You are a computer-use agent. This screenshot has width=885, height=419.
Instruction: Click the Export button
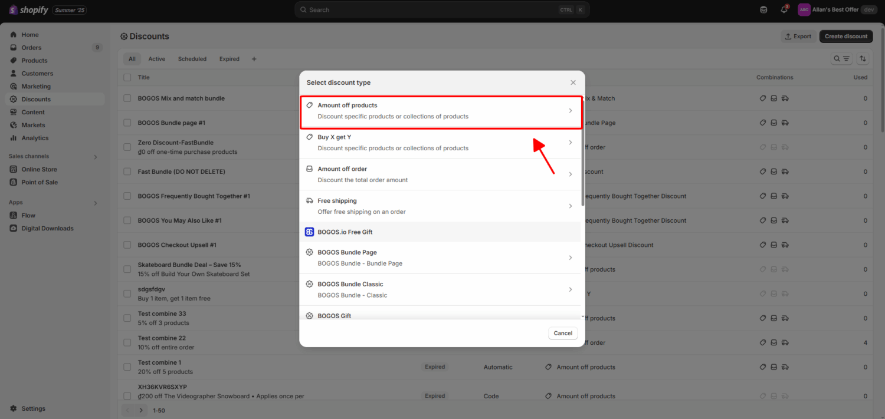[799, 37]
